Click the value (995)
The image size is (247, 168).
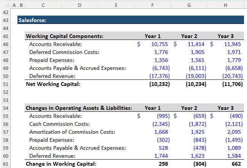point(163,116)
